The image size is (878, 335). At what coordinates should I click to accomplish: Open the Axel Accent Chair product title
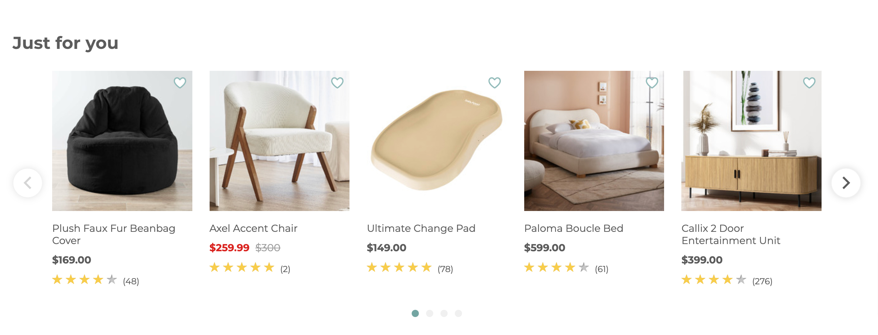[x=253, y=228]
